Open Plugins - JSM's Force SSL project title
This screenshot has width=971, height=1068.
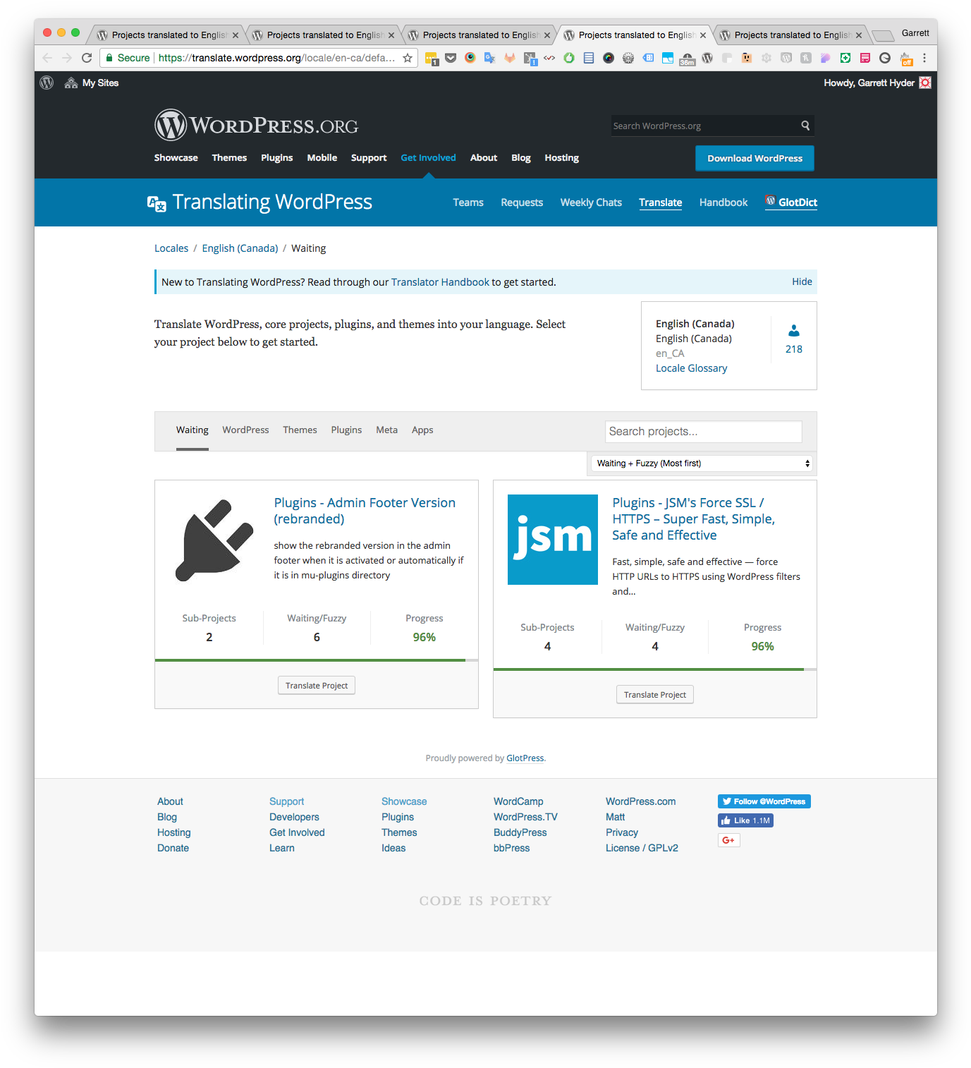coord(693,518)
